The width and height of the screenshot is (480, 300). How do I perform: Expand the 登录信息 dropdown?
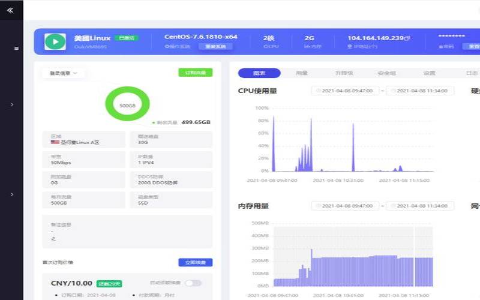[64, 73]
